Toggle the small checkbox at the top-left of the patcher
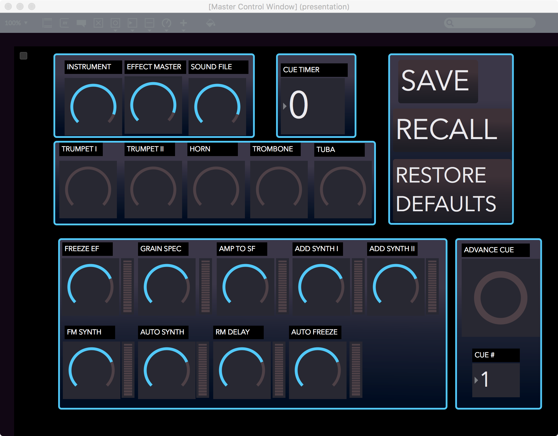The image size is (558, 436). pos(23,56)
